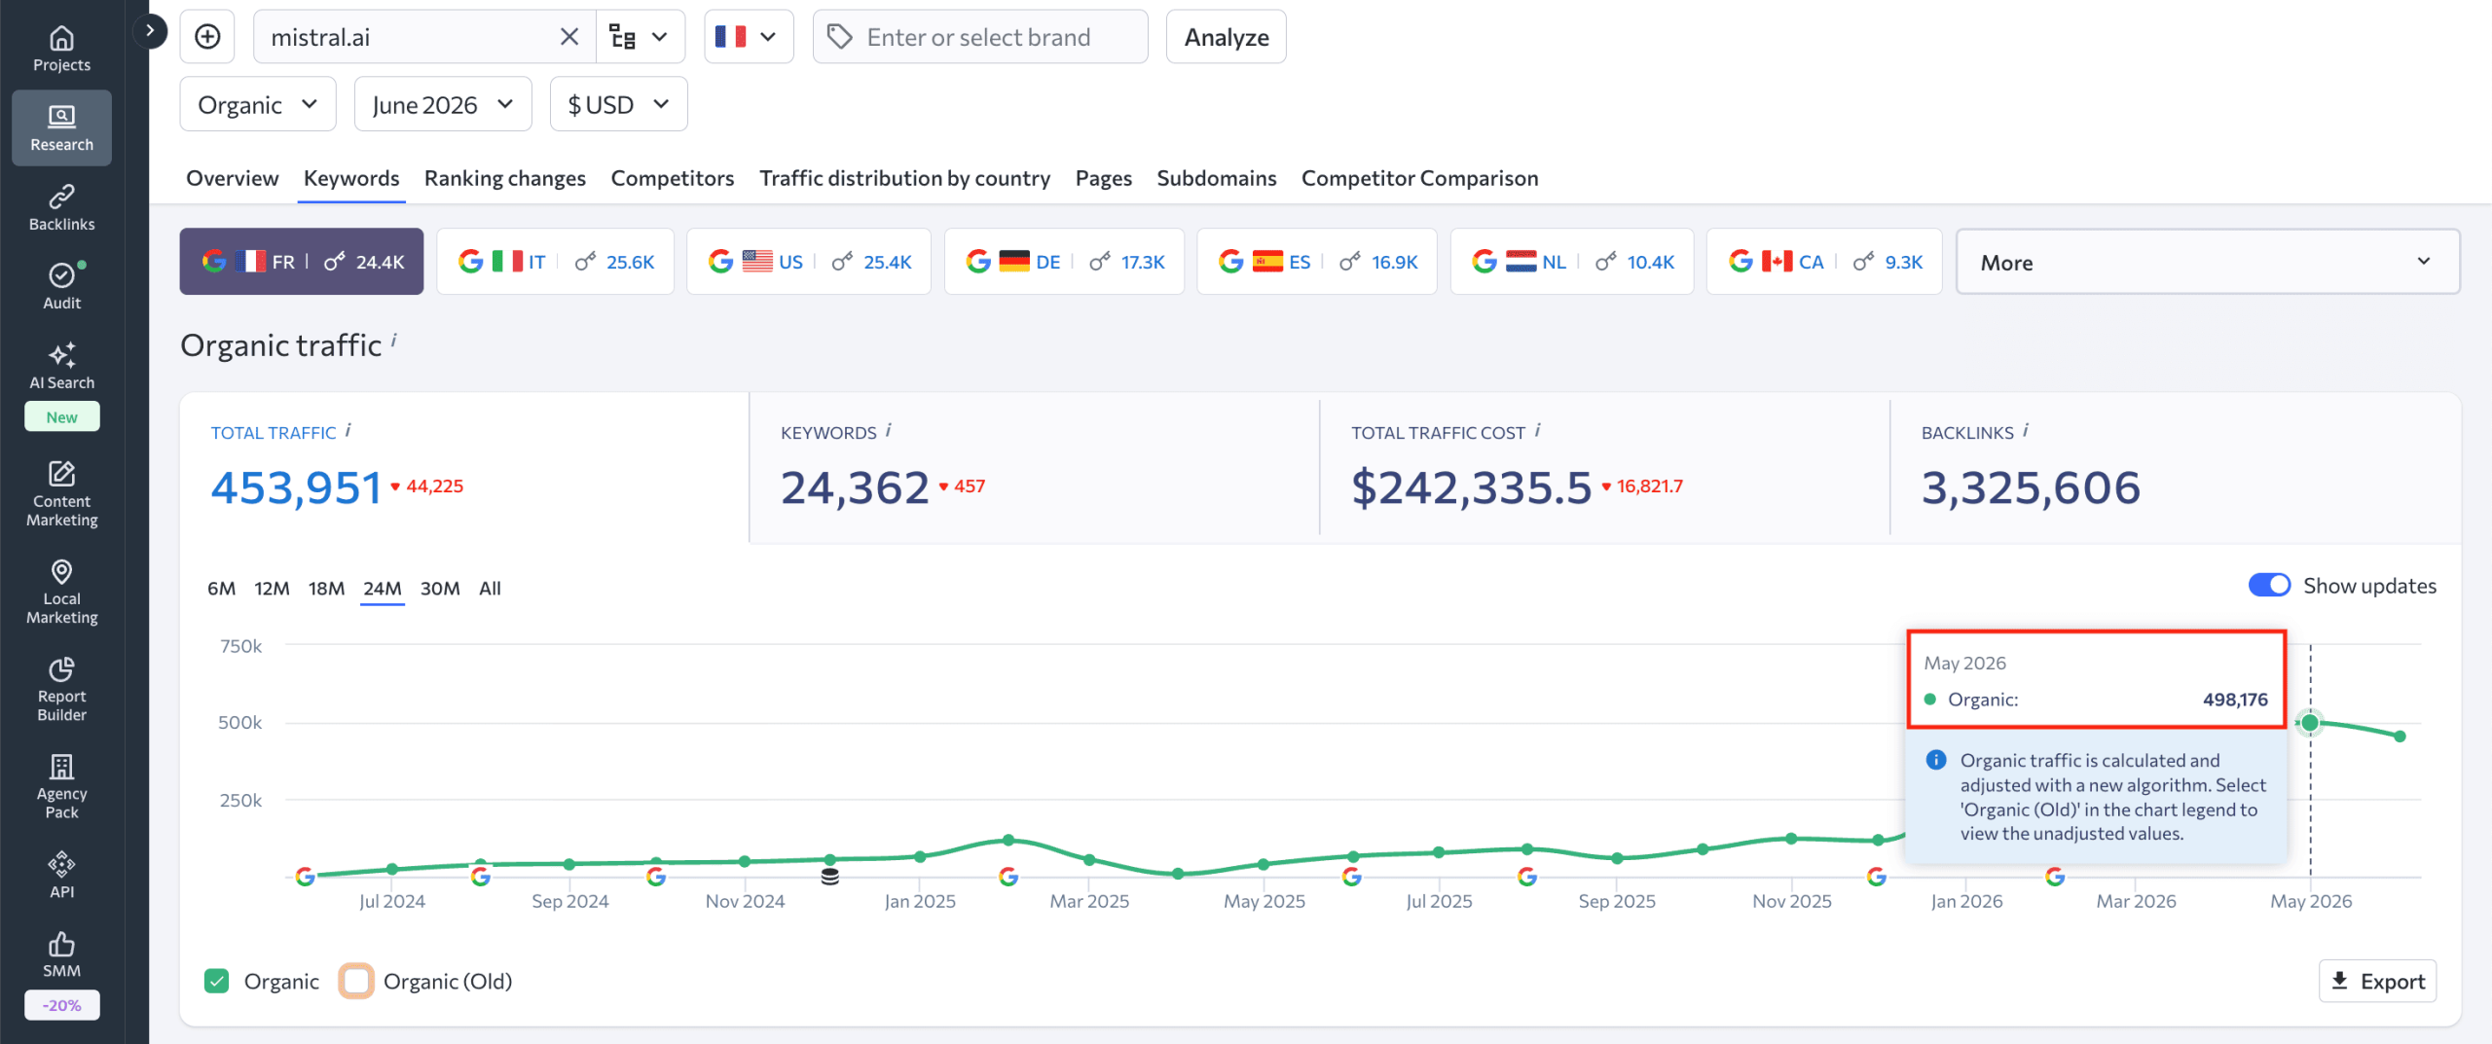Select the 12M time range
Image resolution: width=2492 pixels, height=1044 pixels.
coord(273,589)
